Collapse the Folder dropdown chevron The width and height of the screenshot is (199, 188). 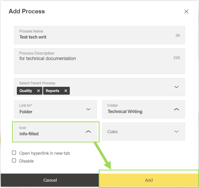[176, 109]
